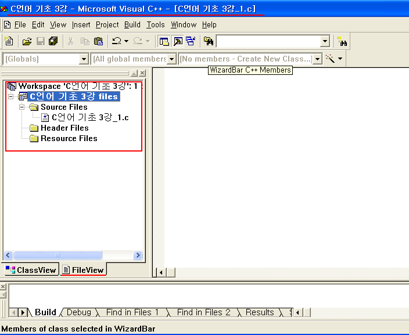Screen dimensions: 409x335
Task: Click the output pane scroll left arrow
Action: (x=298, y=312)
